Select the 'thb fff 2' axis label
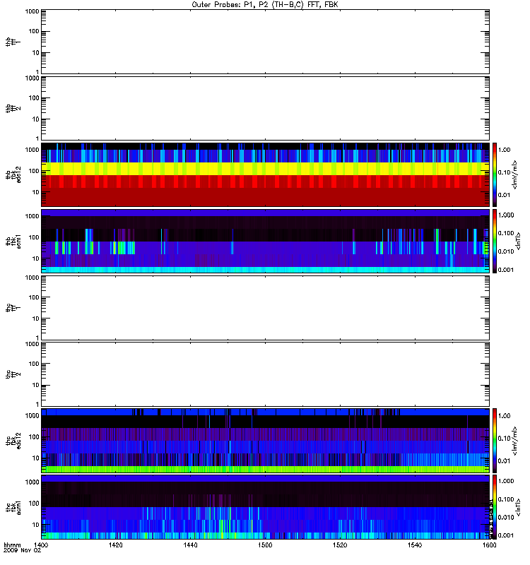Viewport: 530px width, 565px height. [13, 109]
